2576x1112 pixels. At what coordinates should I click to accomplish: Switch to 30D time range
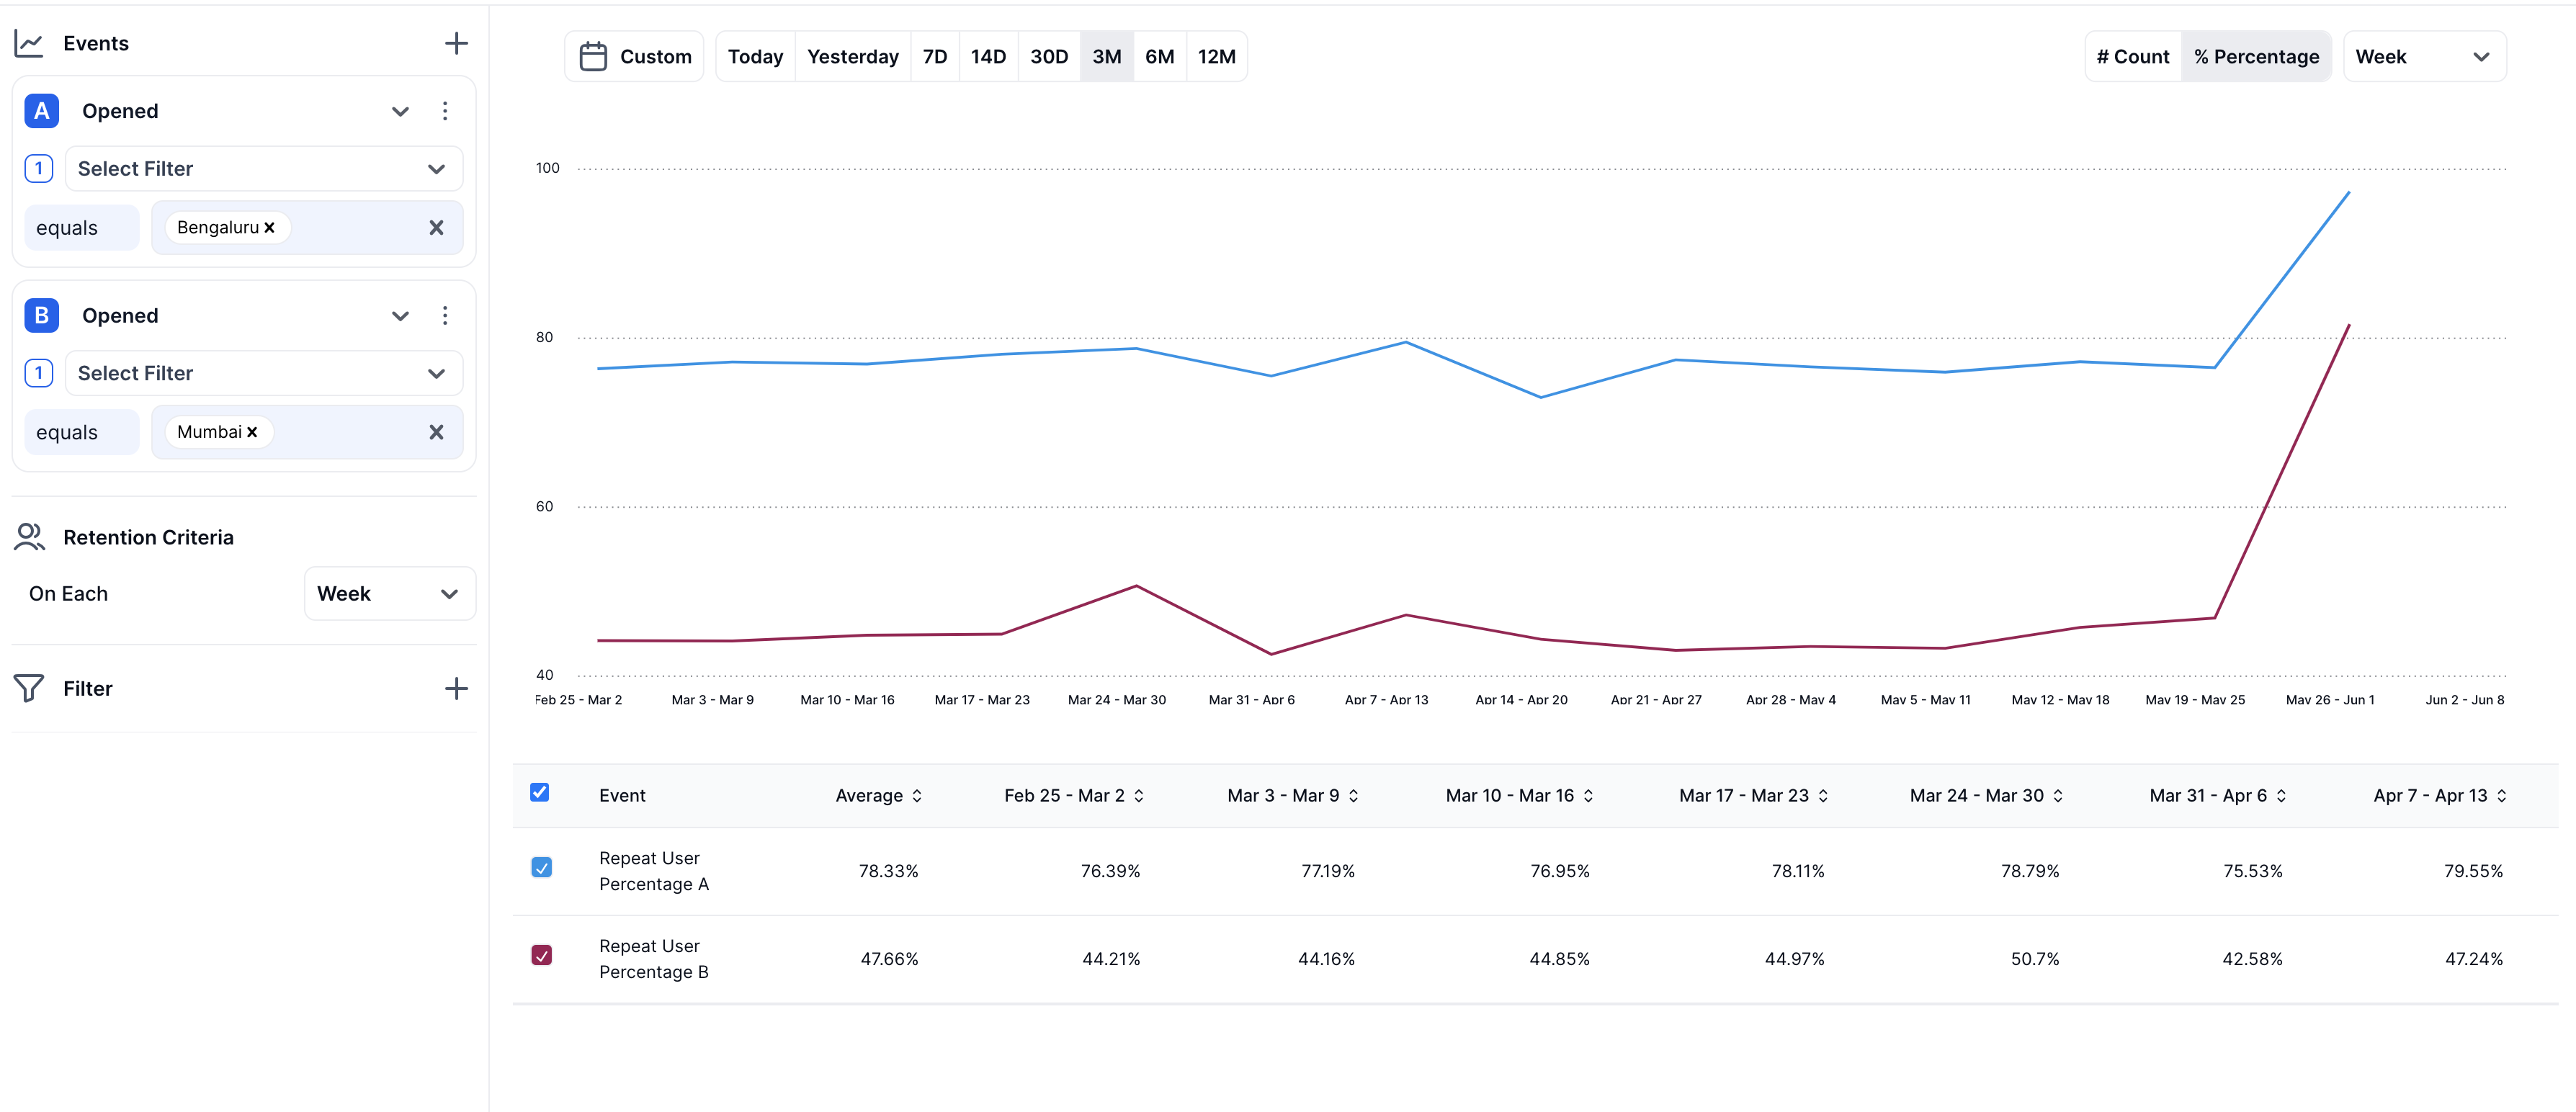pos(1048,57)
